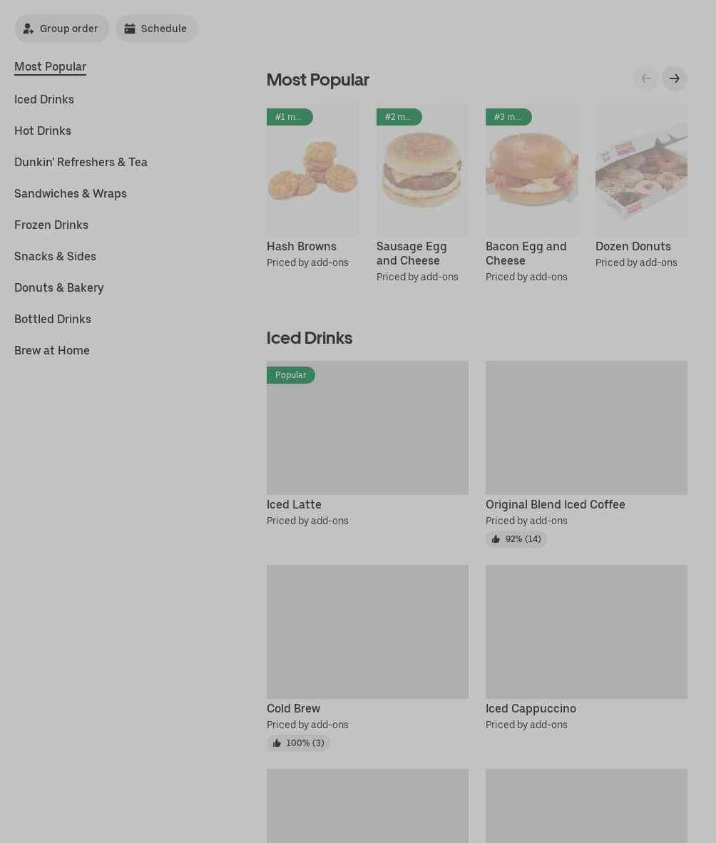Open Frozen Drinks category

pos(51,225)
